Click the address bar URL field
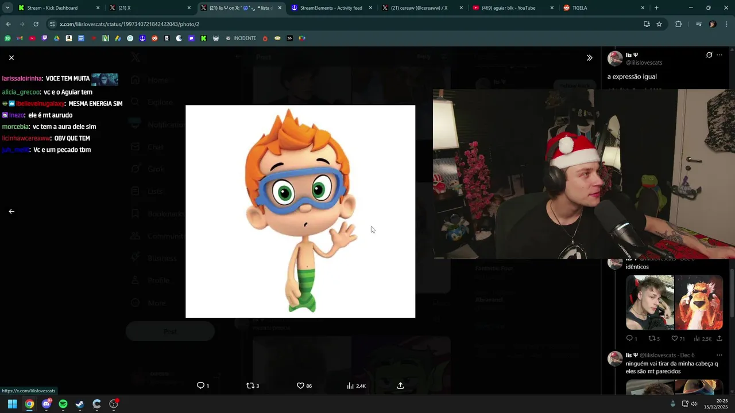Image resolution: width=735 pixels, height=413 pixels. [345, 24]
